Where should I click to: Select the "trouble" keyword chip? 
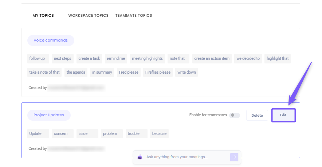point(134,133)
